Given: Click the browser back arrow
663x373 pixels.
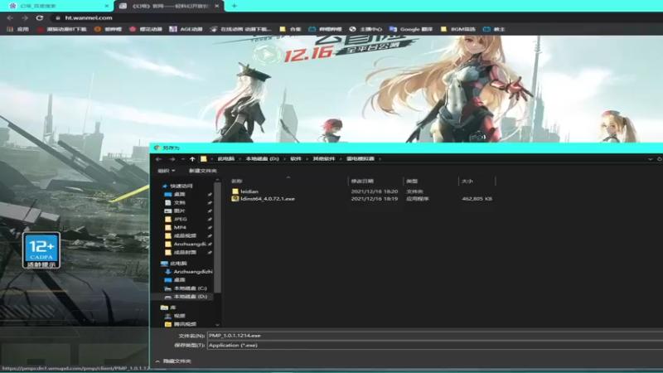Looking at the screenshot, I should point(10,17).
